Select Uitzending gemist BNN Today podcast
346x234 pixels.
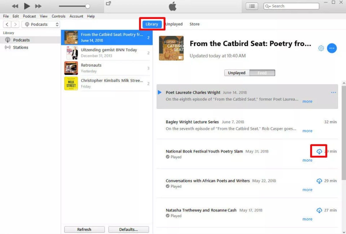[x=107, y=53]
